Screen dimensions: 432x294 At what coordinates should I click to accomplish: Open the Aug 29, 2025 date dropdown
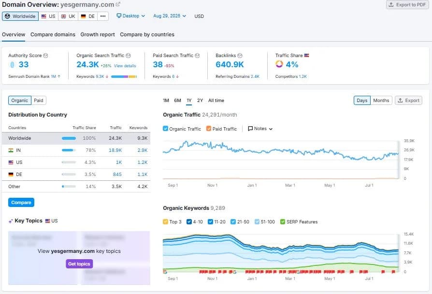click(170, 16)
